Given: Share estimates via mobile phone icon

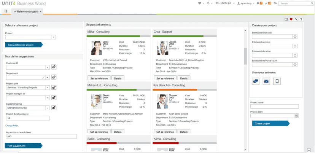Looking at the screenshot, I should tap(277, 81).
